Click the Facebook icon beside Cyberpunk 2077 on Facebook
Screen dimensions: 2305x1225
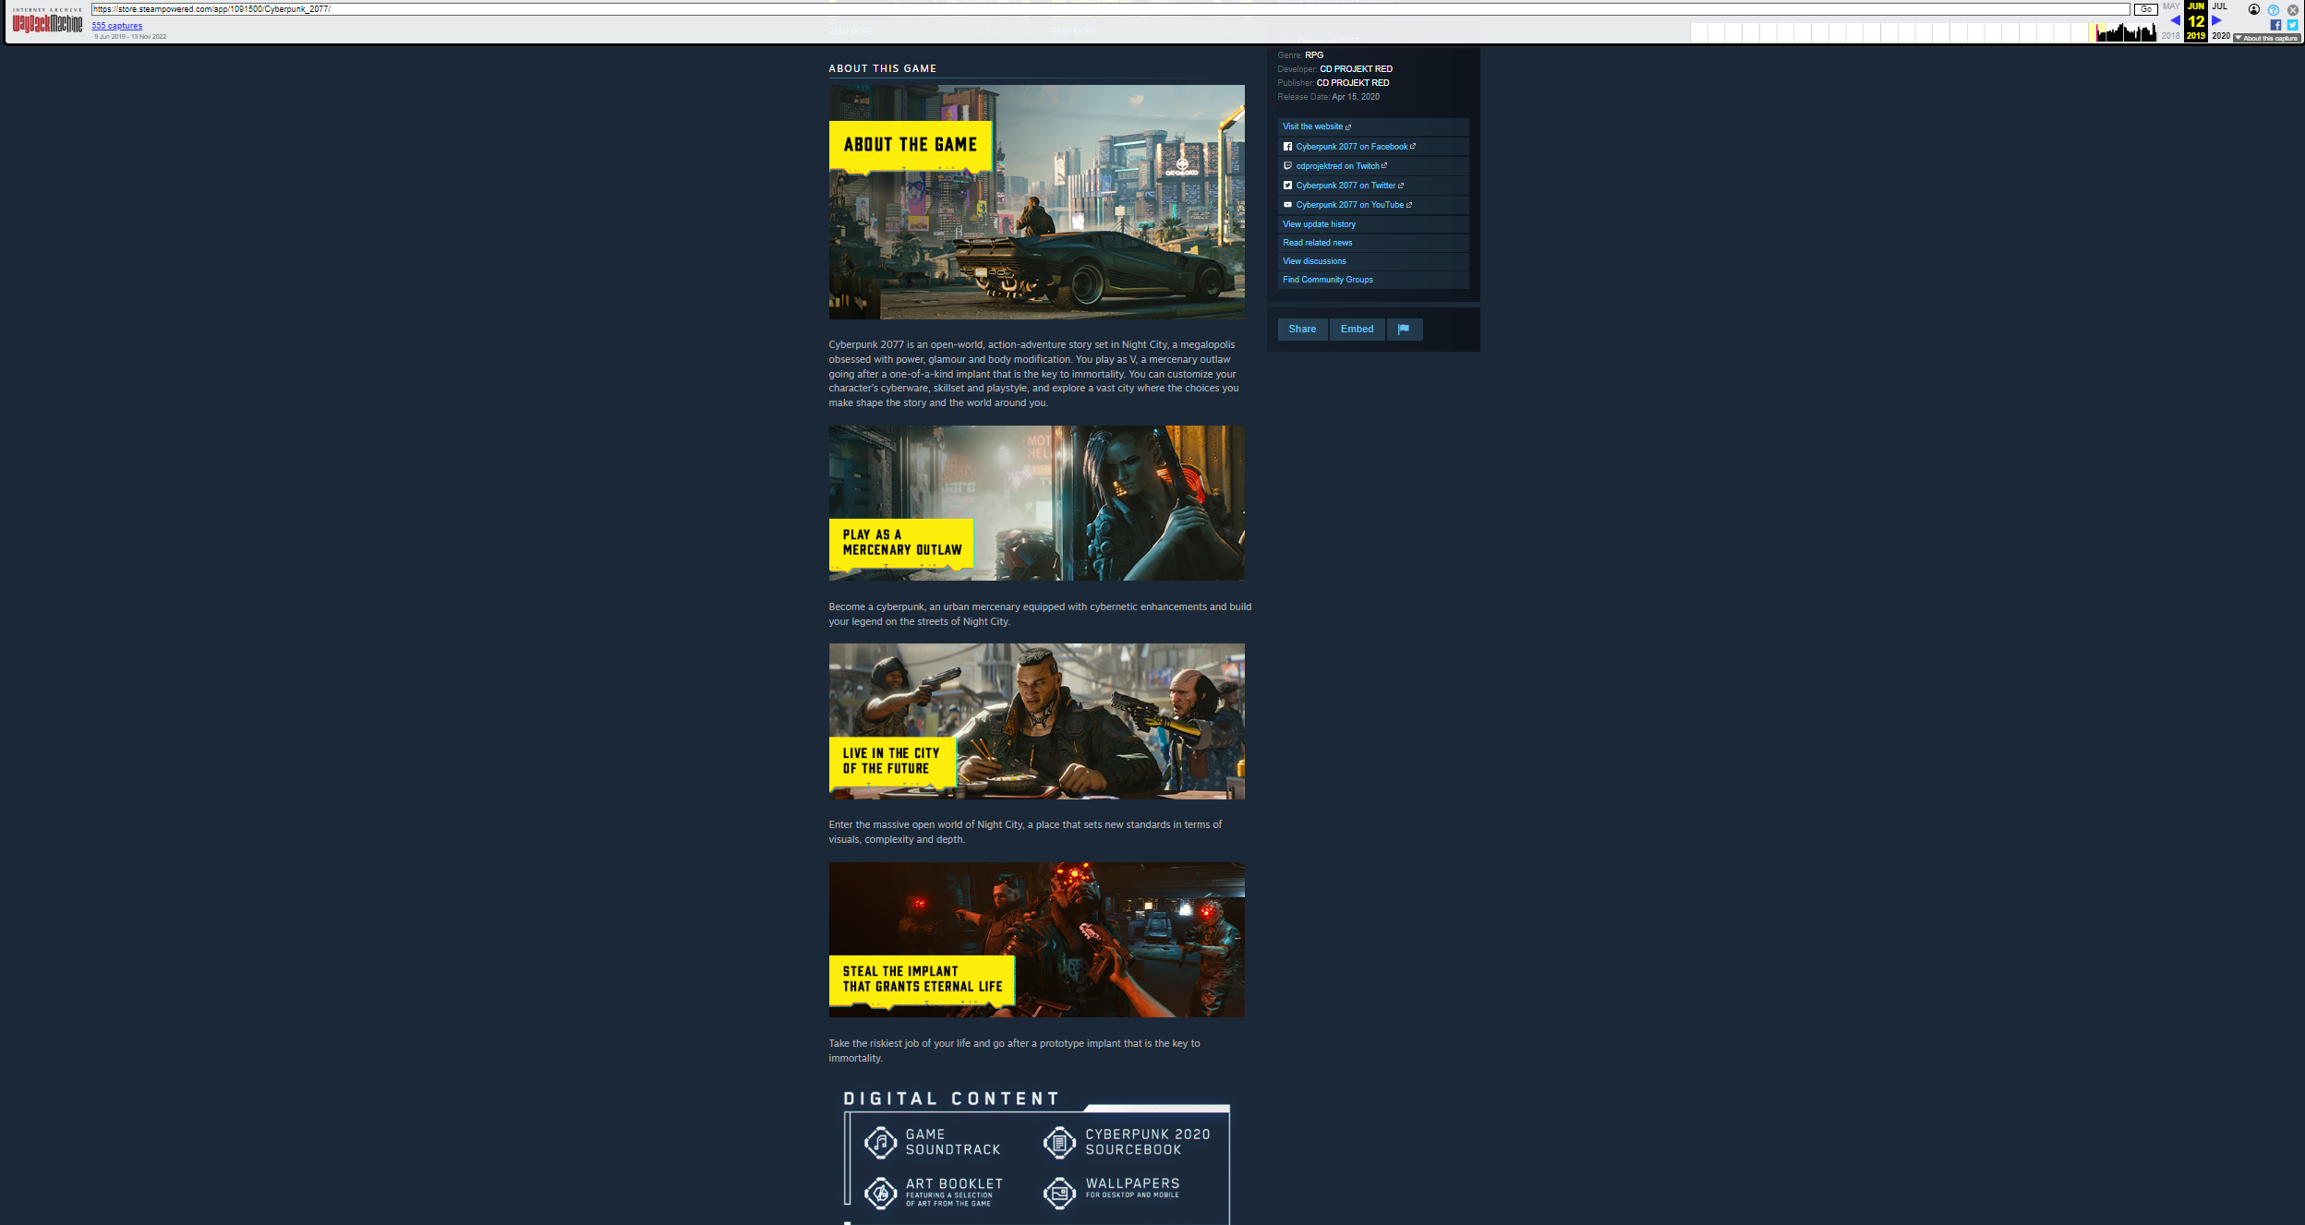coord(1287,147)
